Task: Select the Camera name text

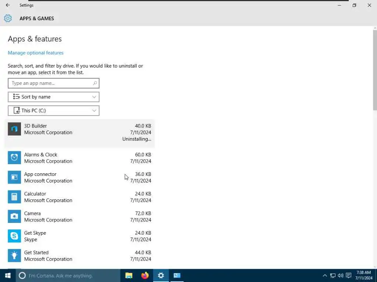Action: (32, 213)
